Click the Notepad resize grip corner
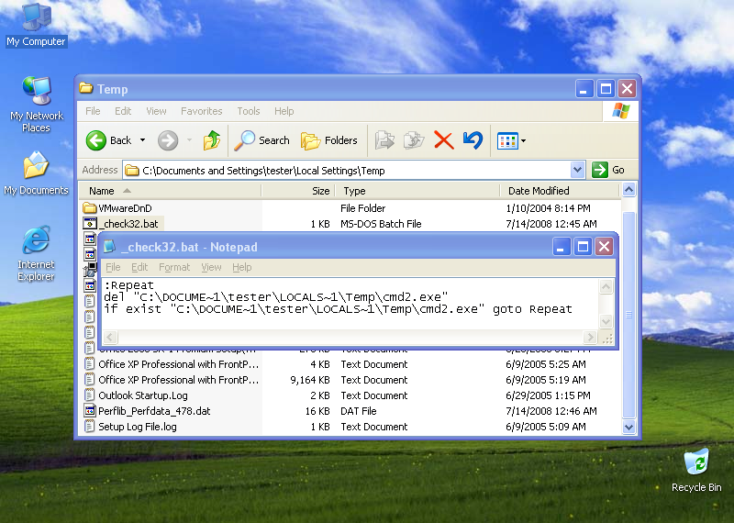Viewport: 734px width, 523px height. [x=606, y=338]
